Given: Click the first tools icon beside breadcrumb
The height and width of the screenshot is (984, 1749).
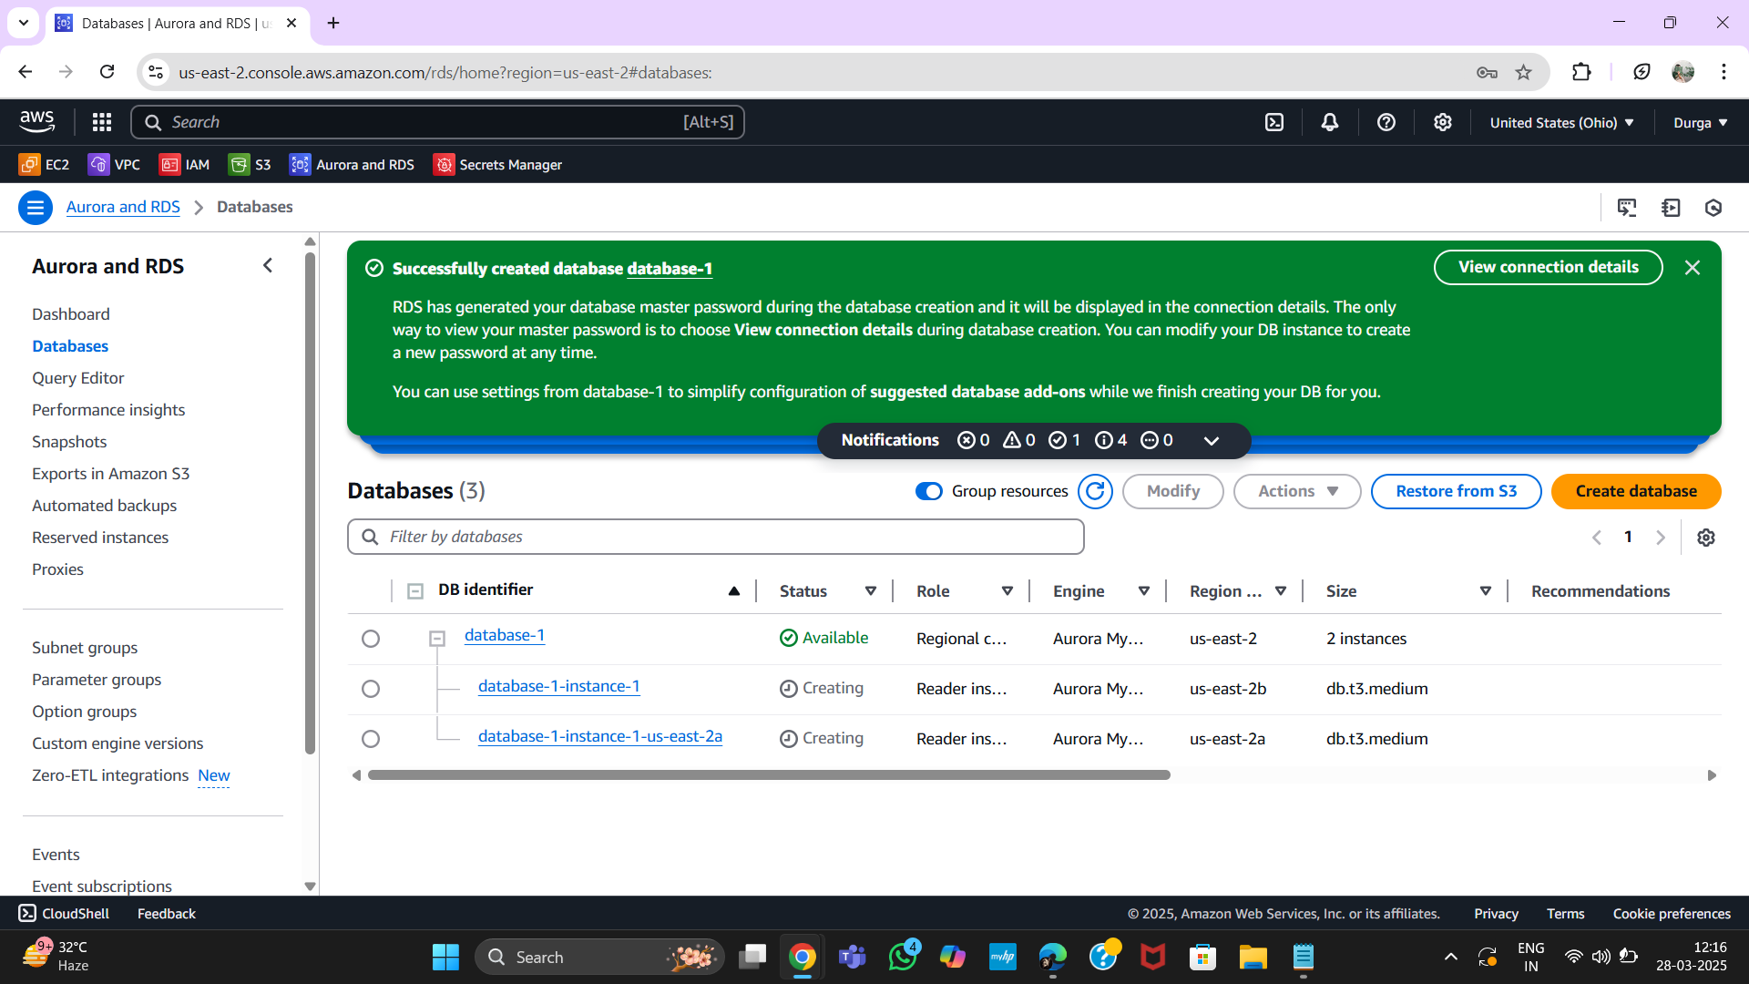Looking at the screenshot, I should click(x=1627, y=208).
